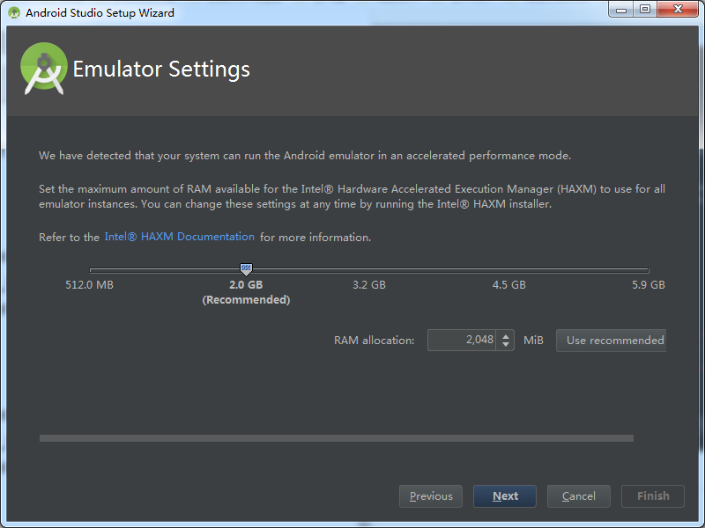Cancel the setup wizard
The height and width of the screenshot is (528, 705).
pos(579,496)
